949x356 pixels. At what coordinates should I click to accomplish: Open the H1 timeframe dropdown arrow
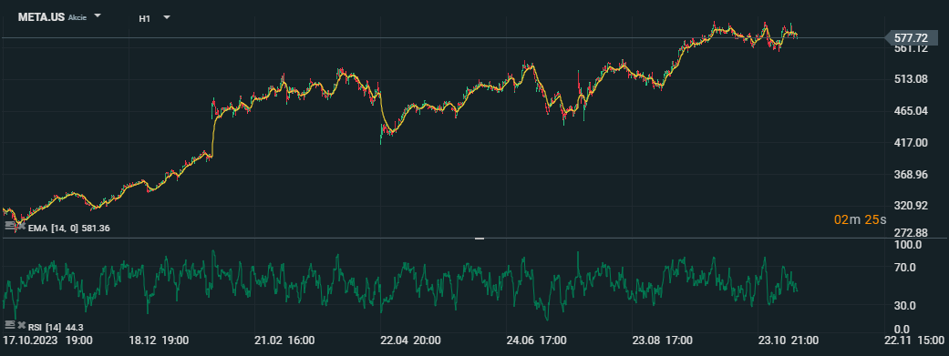tap(167, 17)
